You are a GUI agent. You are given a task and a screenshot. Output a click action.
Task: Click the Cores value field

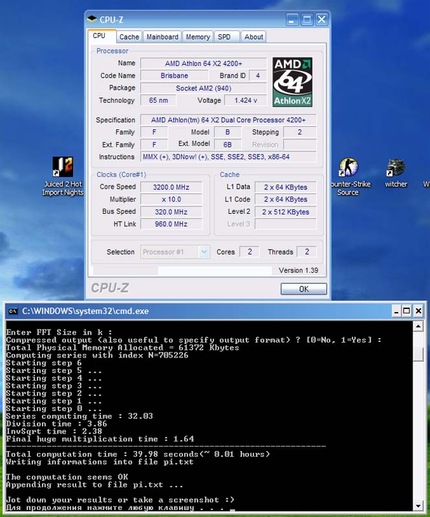[250, 252]
